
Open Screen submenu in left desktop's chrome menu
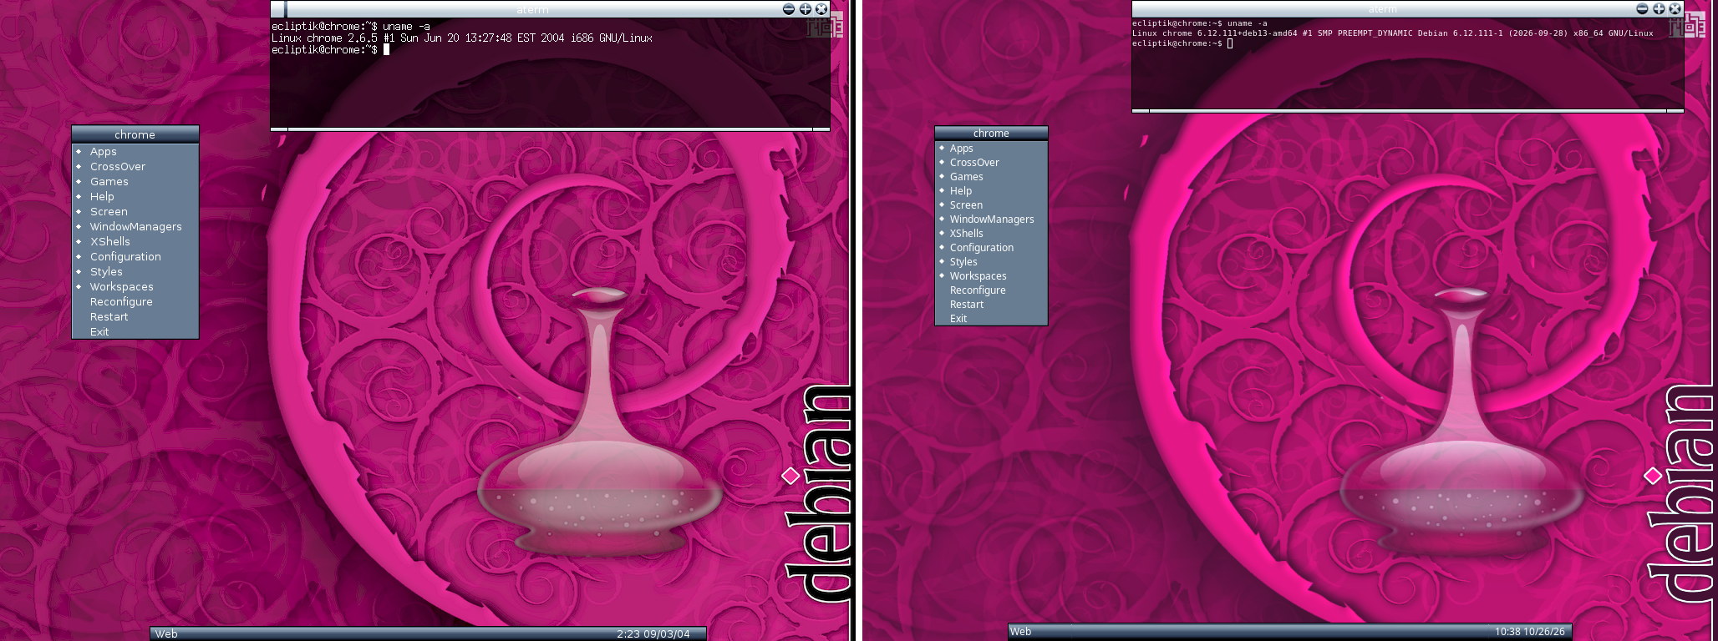[135, 211]
